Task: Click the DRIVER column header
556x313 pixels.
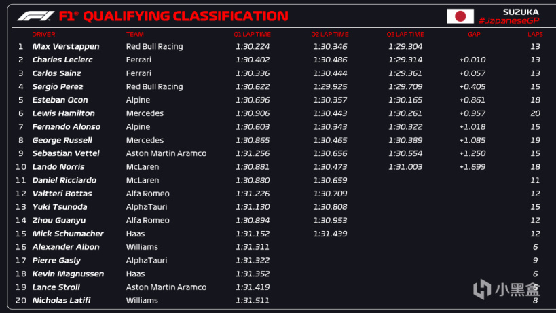Action: pyautogui.click(x=43, y=34)
